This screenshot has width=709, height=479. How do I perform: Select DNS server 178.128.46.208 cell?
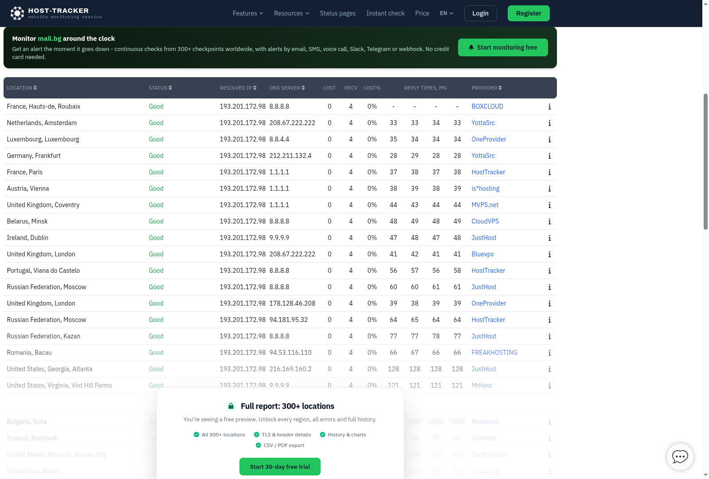click(292, 303)
